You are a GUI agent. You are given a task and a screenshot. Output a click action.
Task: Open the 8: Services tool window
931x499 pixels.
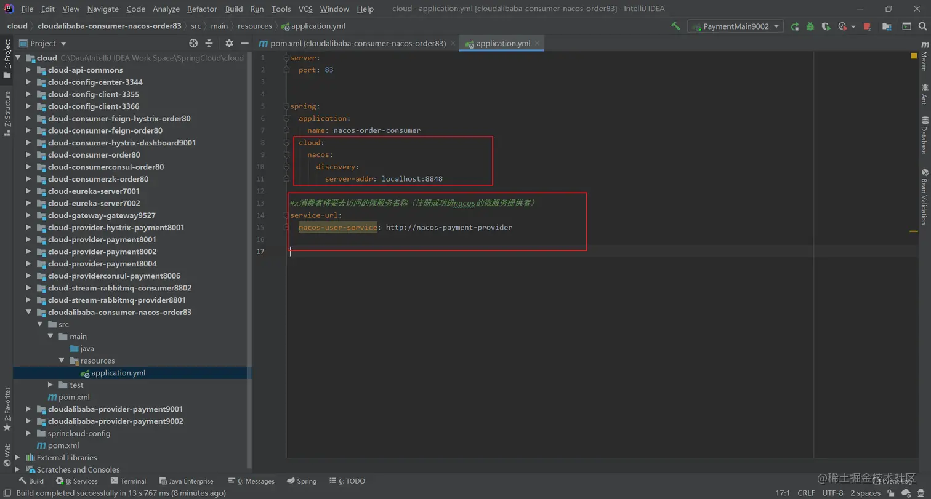76,481
